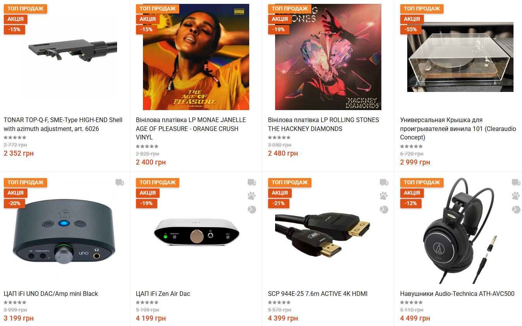The width and height of the screenshot is (522, 326).
Task: Click delivery truck icon on iFi Zen Air Dac card
Action: (x=252, y=182)
